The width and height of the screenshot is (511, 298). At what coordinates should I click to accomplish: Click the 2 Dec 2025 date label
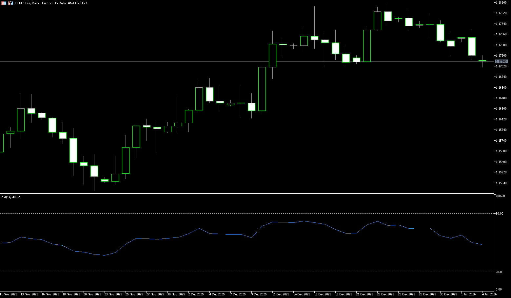pos(197,294)
